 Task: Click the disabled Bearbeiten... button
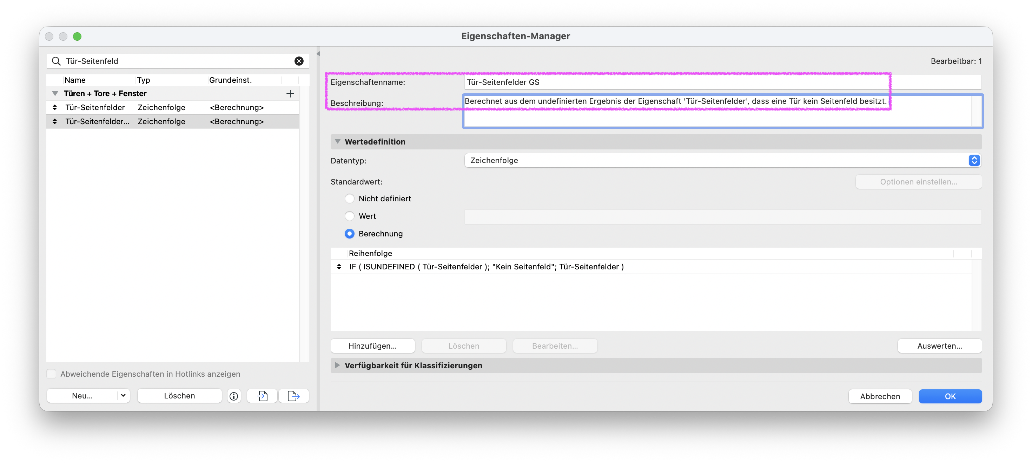point(555,346)
